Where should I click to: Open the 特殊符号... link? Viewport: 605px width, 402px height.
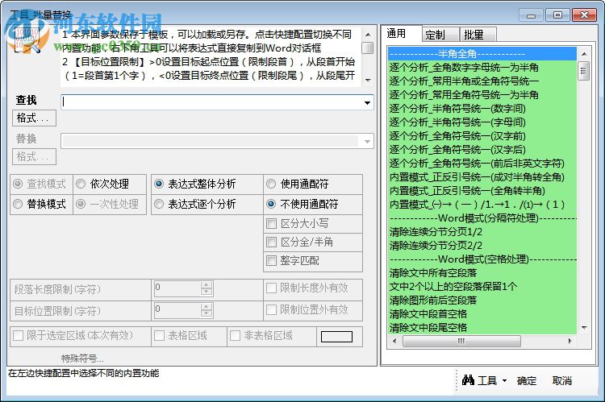[82, 358]
